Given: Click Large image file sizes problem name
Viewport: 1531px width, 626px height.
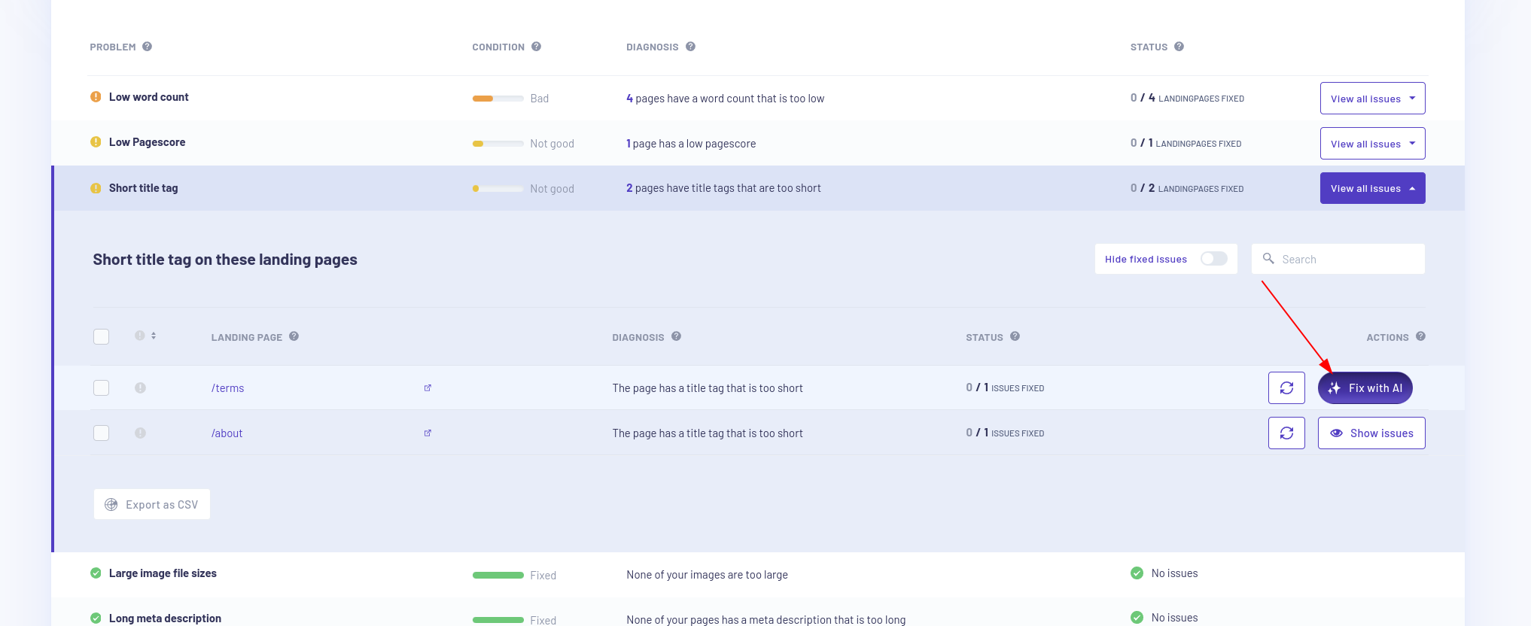Looking at the screenshot, I should click(x=163, y=573).
